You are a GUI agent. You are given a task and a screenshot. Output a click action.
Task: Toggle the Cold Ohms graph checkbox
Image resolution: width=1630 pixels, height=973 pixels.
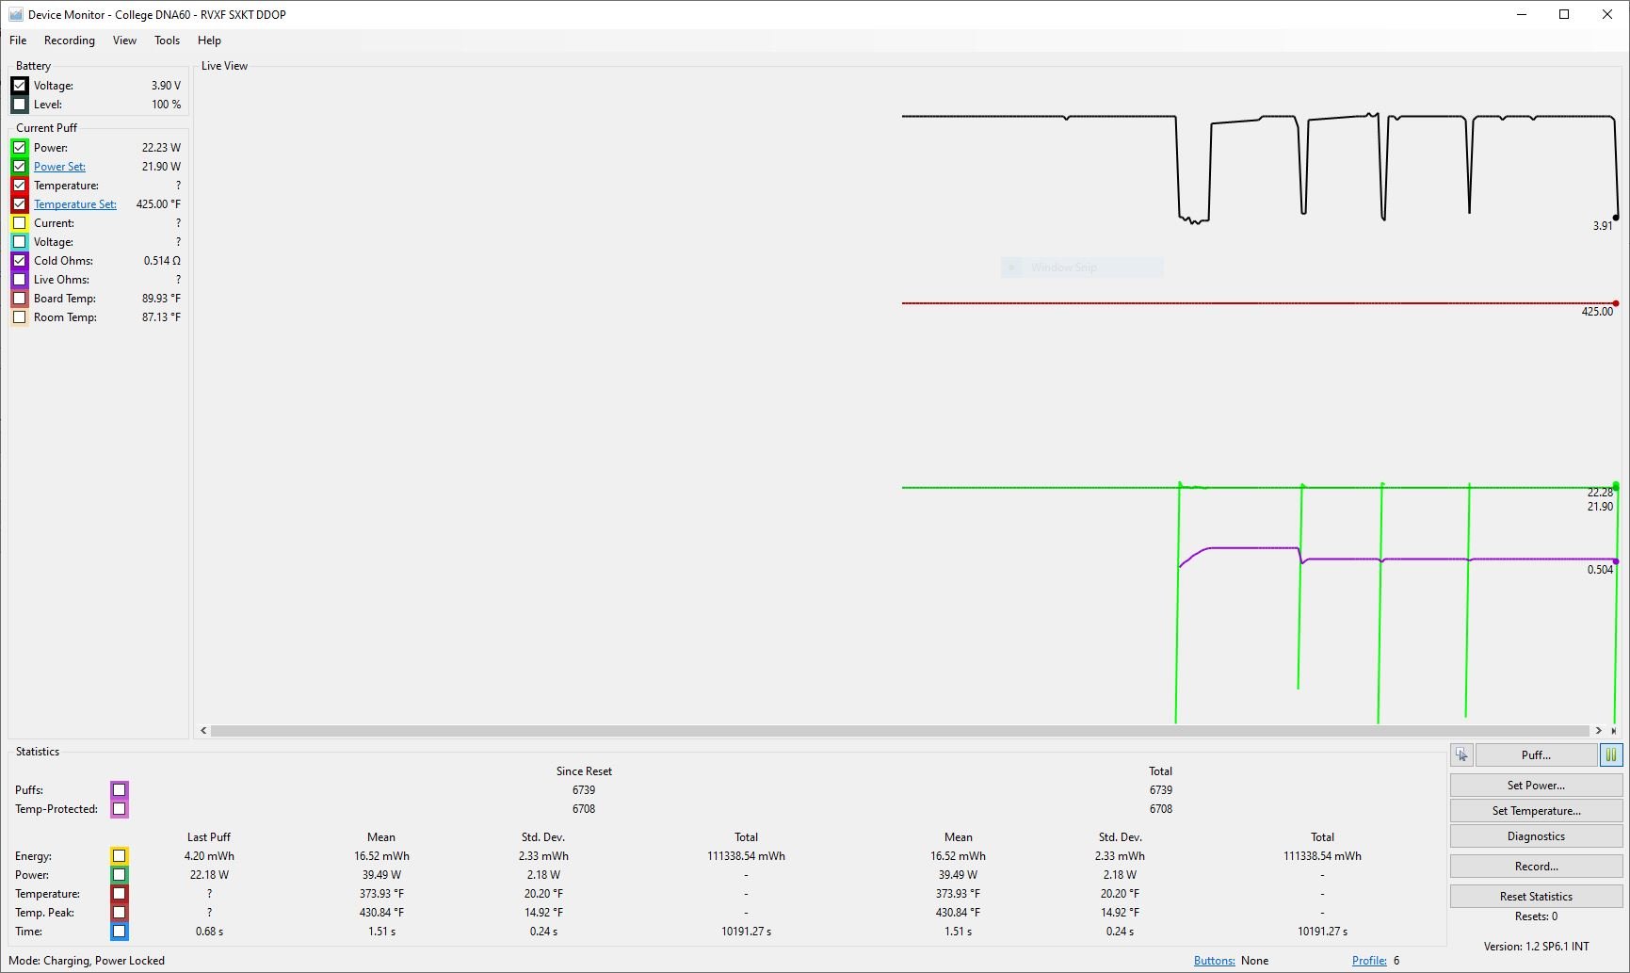tap(20, 261)
